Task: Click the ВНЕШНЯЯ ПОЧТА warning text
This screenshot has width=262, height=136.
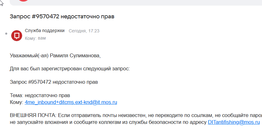Action: click(x=136, y=115)
